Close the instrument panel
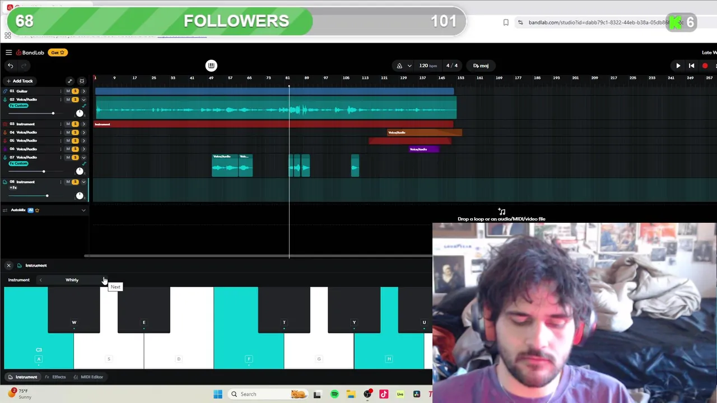This screenshot has width=717, height=403. pos(8,265)
